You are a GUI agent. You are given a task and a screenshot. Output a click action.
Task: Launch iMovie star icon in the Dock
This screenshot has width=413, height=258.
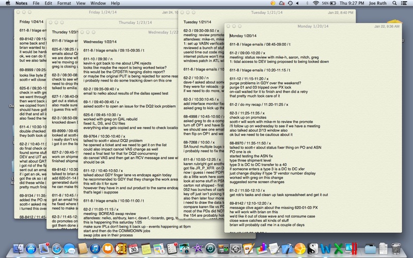pyautogui.click(x=197, y=249)
